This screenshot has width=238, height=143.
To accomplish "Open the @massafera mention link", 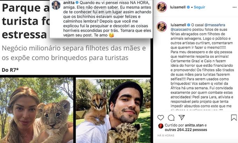I will pyautogui.click(x=215, y=25).
